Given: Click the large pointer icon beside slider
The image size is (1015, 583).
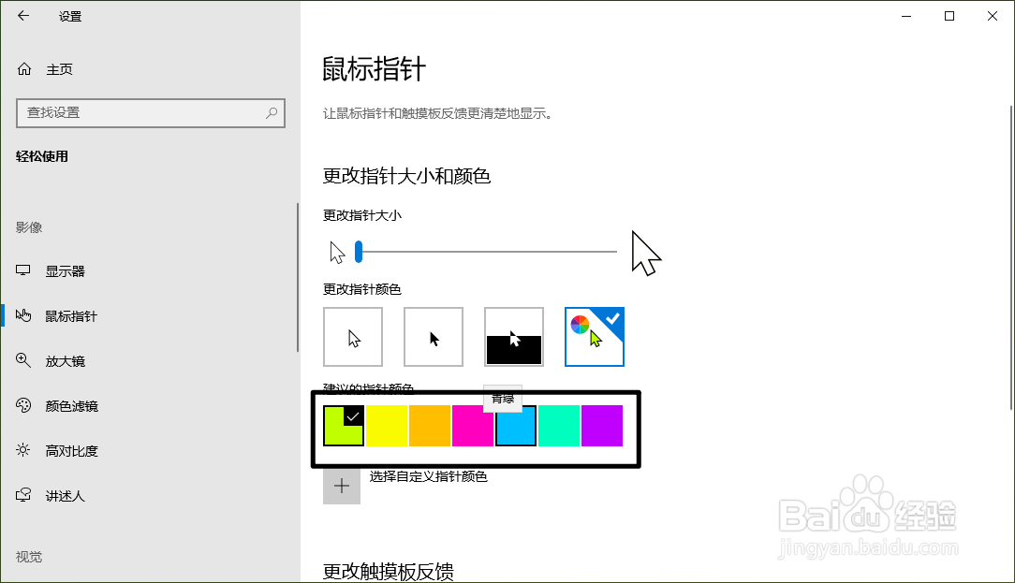Looking at the screenshot, I should click(x=646, y=253).
